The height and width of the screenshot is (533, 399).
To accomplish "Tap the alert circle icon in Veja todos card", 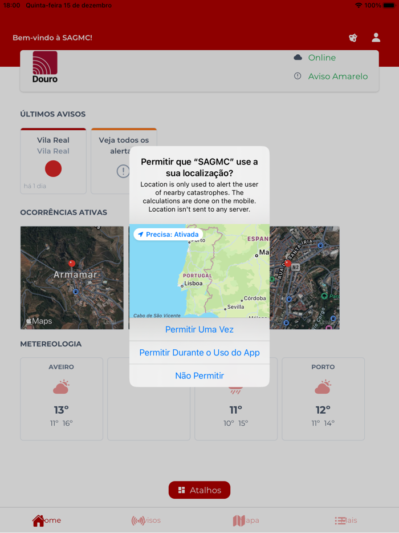I will [123, 171].
